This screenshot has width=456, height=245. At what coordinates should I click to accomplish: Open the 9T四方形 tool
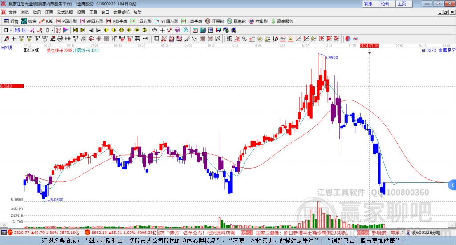pyautogui.click(x=167, y=21)
